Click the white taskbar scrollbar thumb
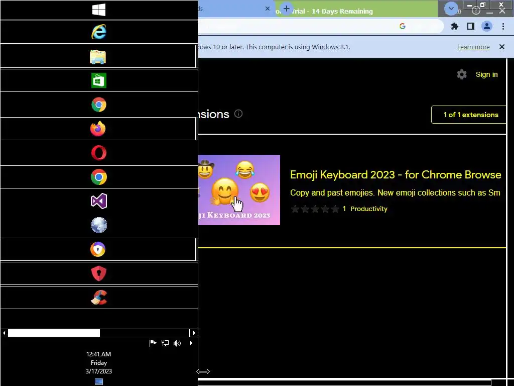Screen dimensions: 514x386 point(54,333)
